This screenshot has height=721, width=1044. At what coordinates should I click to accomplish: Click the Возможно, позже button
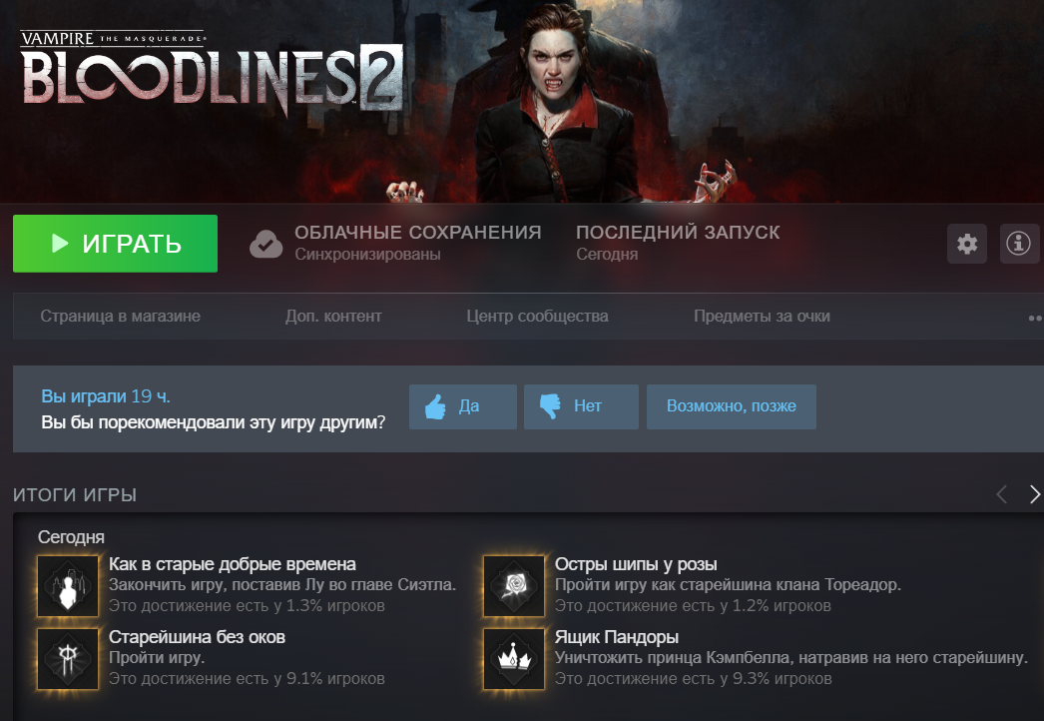pyautogui.click(x=731, y=406)
